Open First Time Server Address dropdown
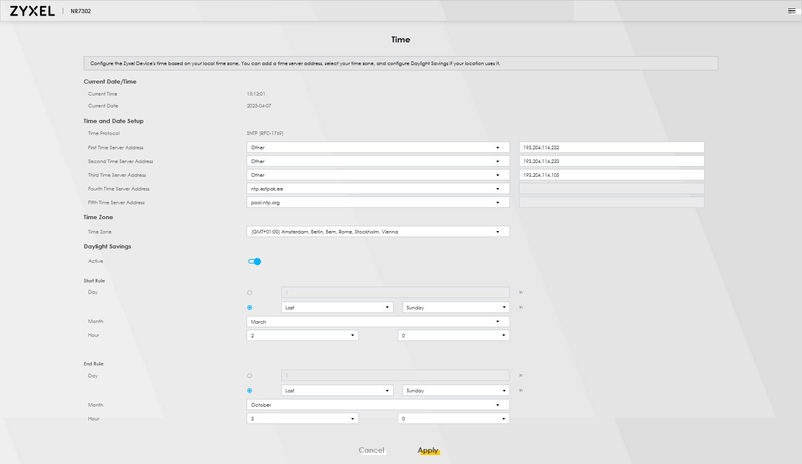The width and height of the screenshot is (802, 464). pos(377,148)
